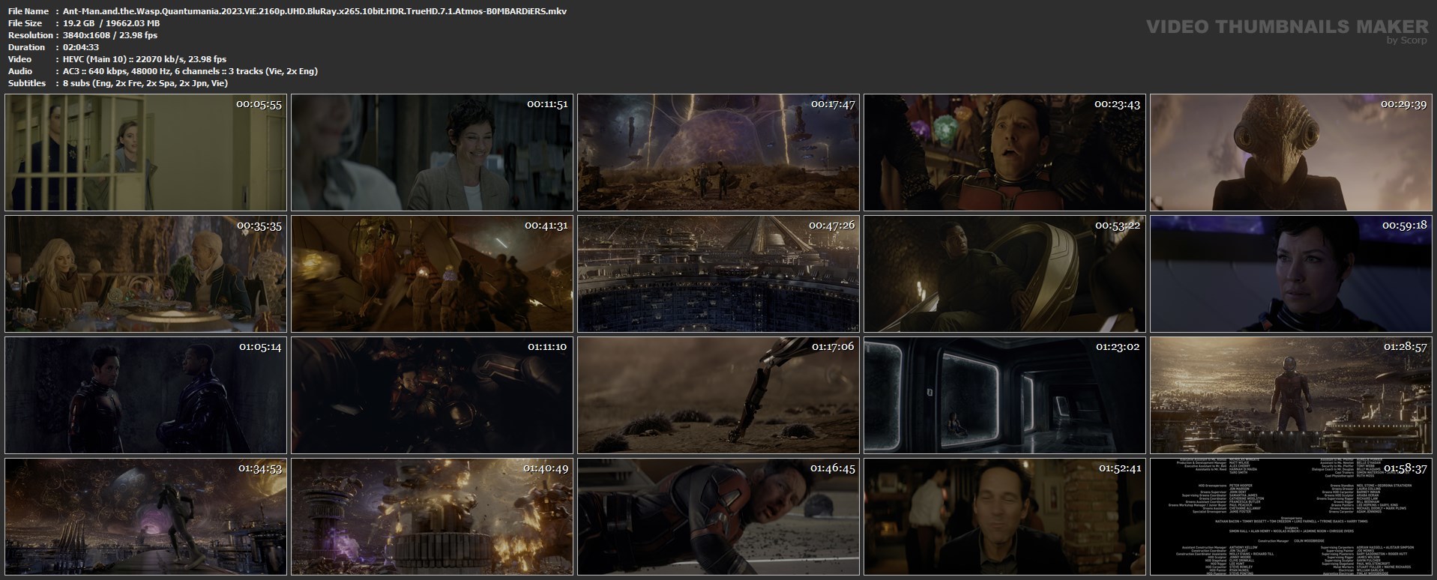Click the 8 subs subtitles line
Screen dimensions: 1437x580
tap(145, 83)
